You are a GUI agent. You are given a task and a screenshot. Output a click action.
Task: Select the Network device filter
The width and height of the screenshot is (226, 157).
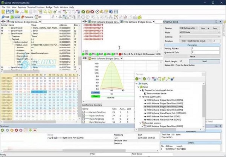(x=27, y=17)
